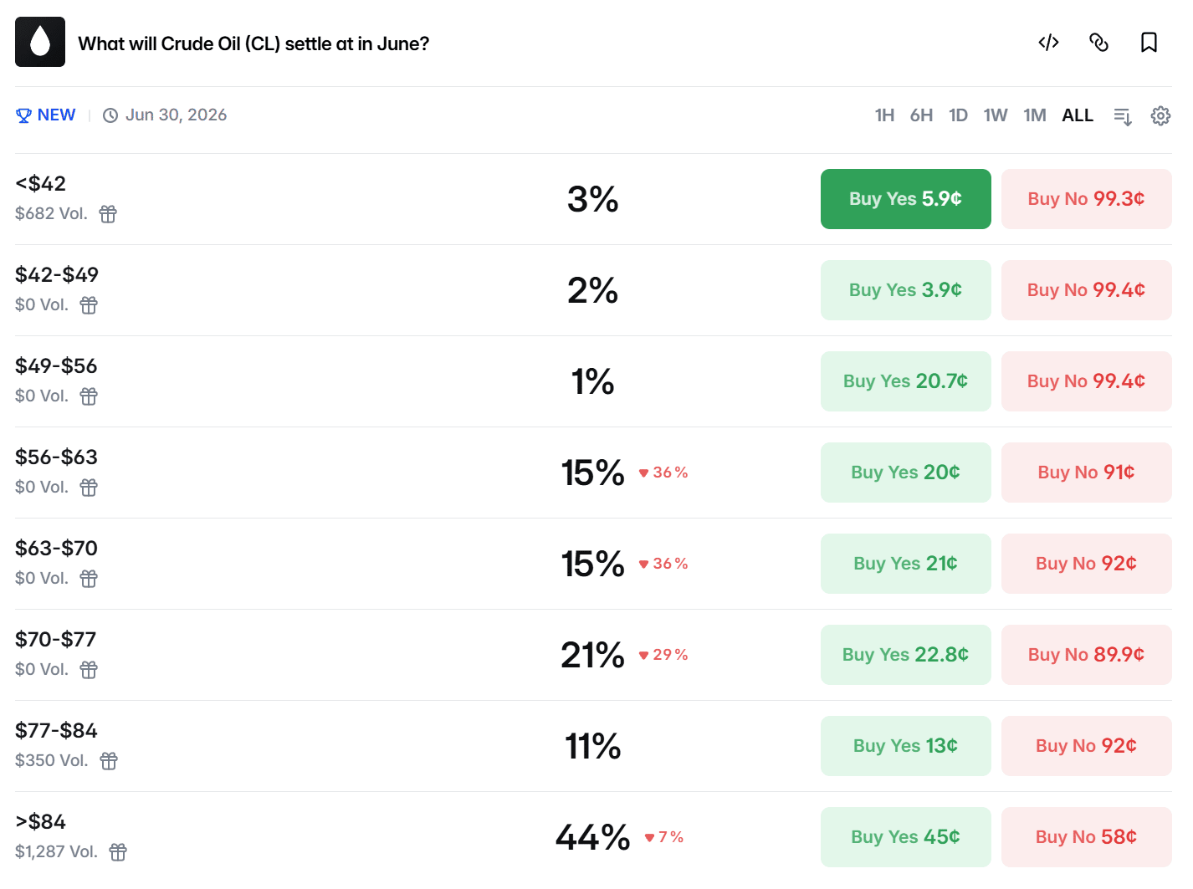
Task: Click the sort outcomes icon
Action: [x=1123, y=116]
